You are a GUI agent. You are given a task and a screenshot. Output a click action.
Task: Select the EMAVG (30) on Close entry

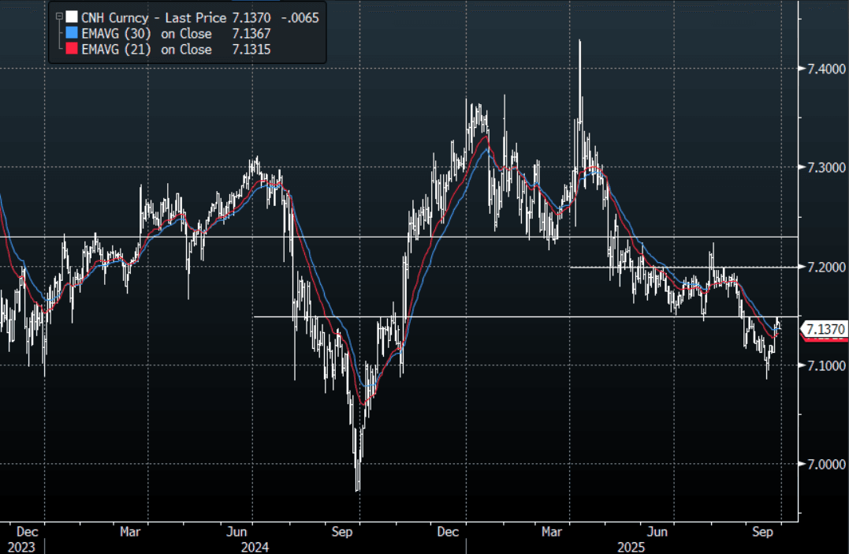click(x=147, y=33)
